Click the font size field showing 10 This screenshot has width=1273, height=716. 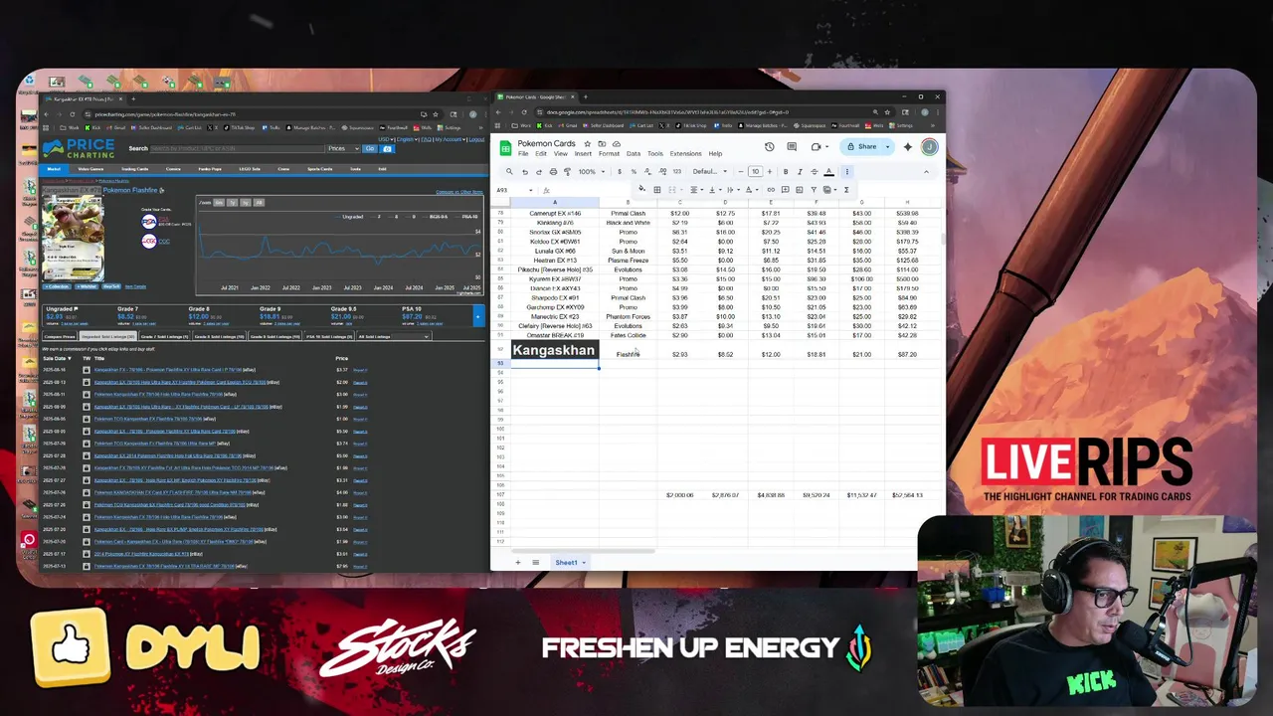coord(755,171)
